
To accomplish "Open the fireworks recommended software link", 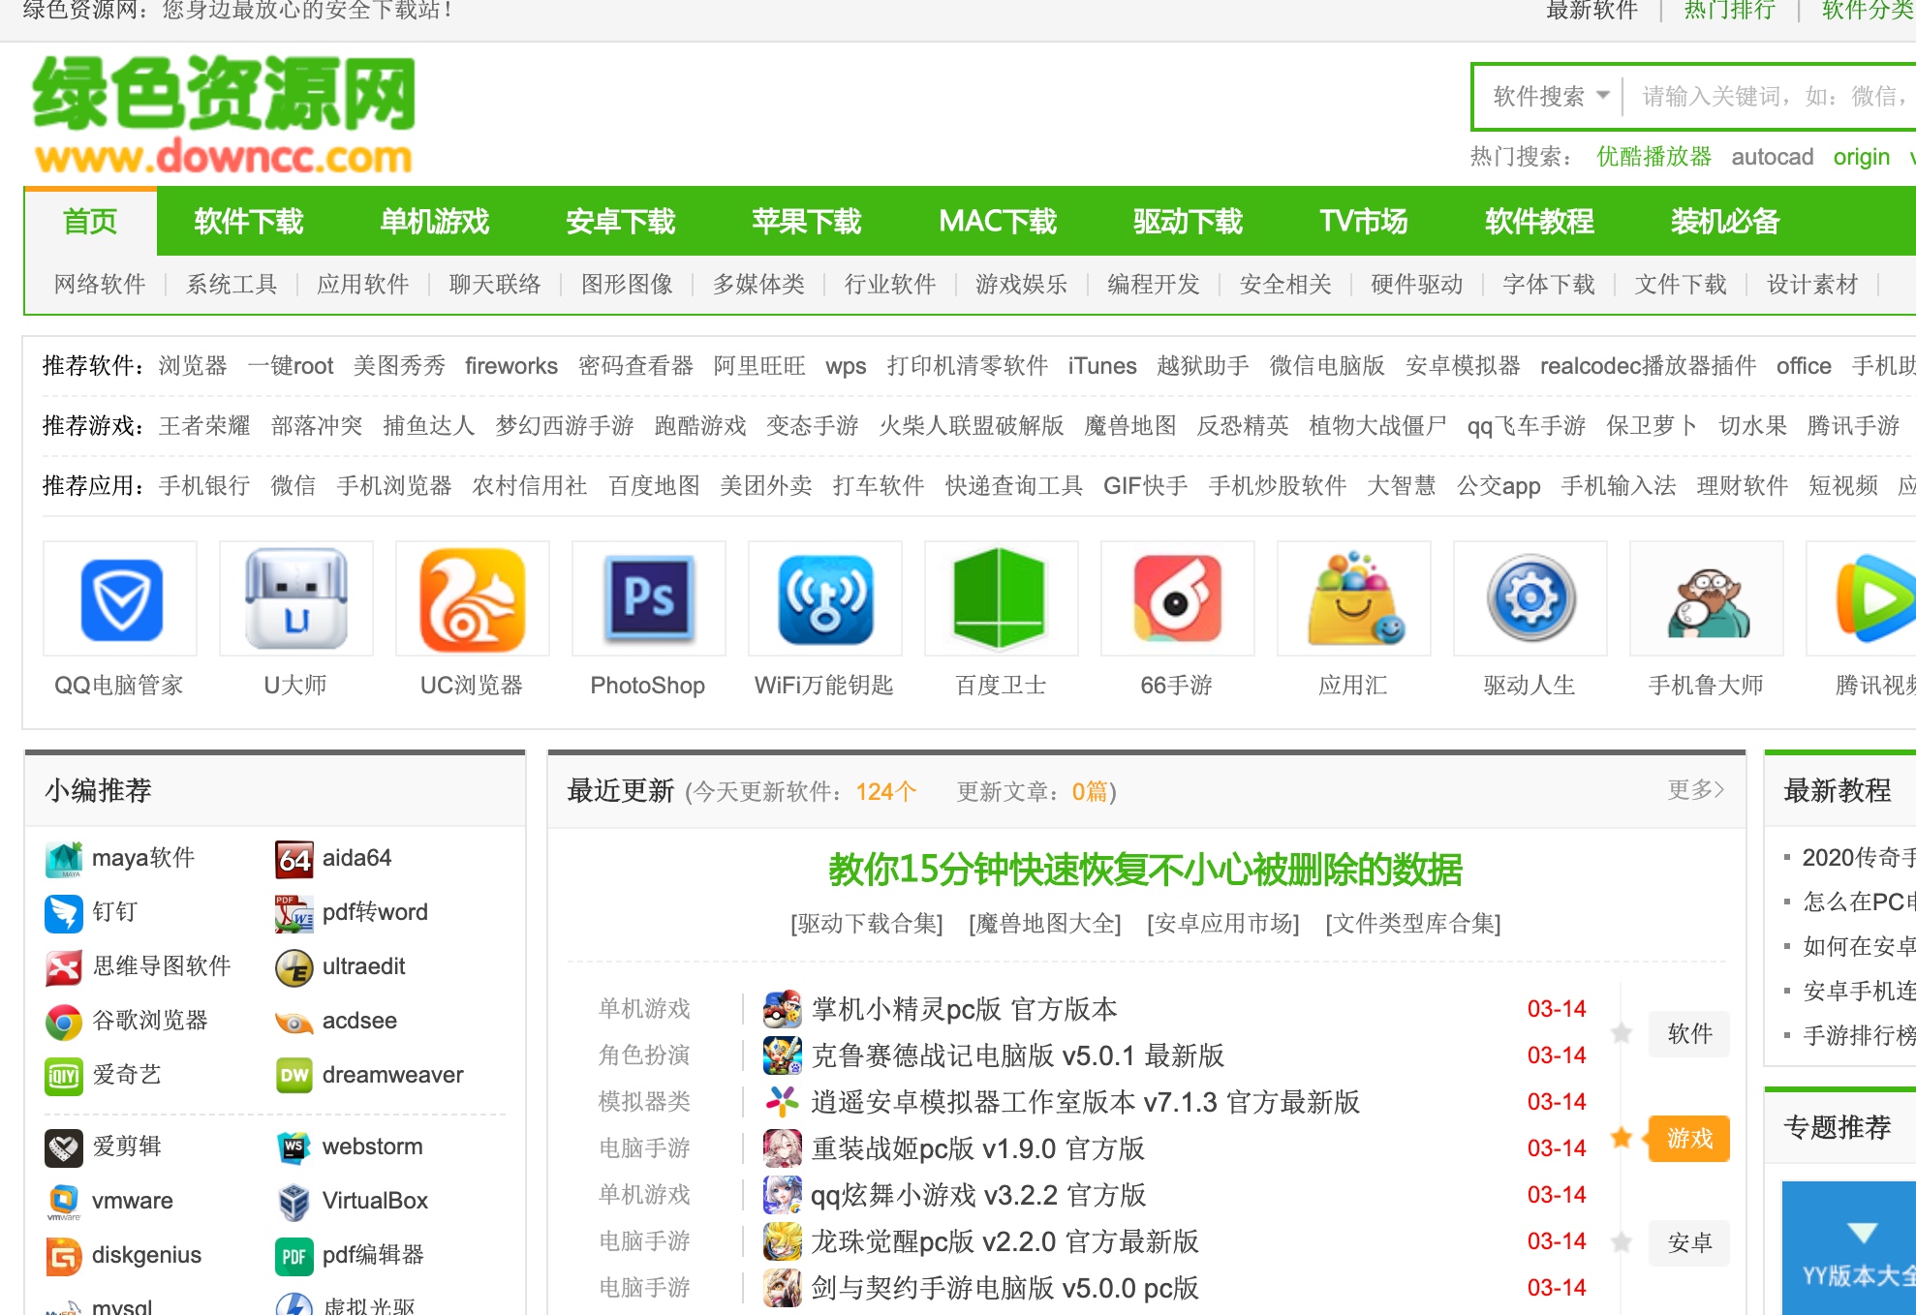I will click(x=511, y=366).
